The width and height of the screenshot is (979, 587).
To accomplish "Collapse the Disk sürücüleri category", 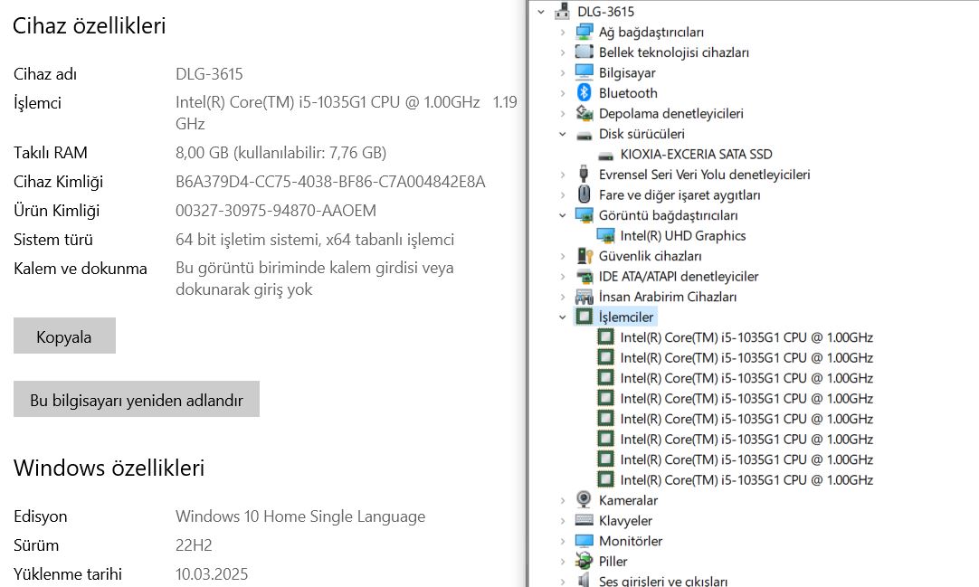I will [563, 134].
